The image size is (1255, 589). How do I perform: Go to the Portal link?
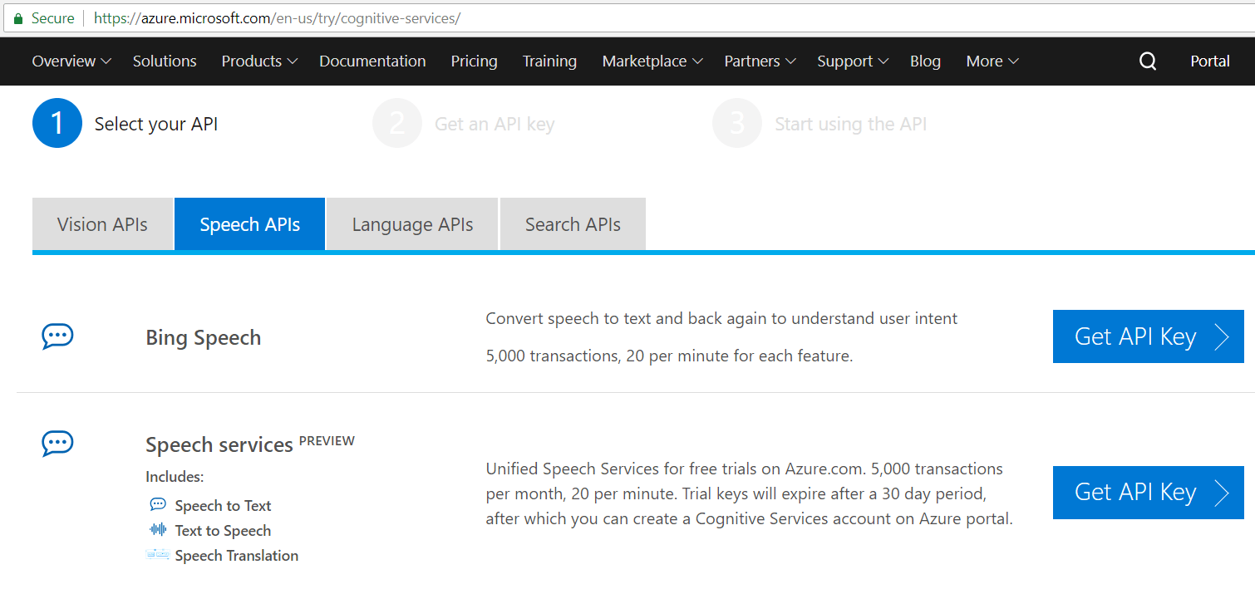point(1210,61)
